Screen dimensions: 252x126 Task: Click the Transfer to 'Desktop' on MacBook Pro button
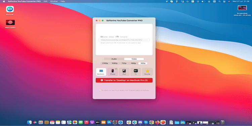pyautogui.click(x=124, y=80)
